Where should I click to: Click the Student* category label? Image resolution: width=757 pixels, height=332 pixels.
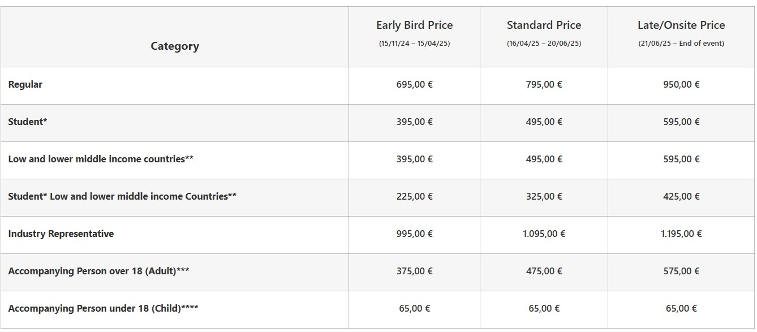[x=28, y=122]
